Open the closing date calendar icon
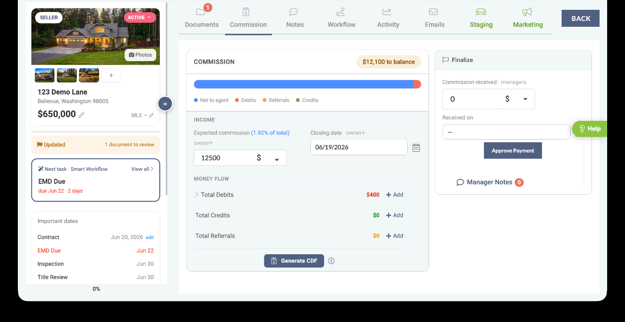625x322 pixels. tap(416, 148)
